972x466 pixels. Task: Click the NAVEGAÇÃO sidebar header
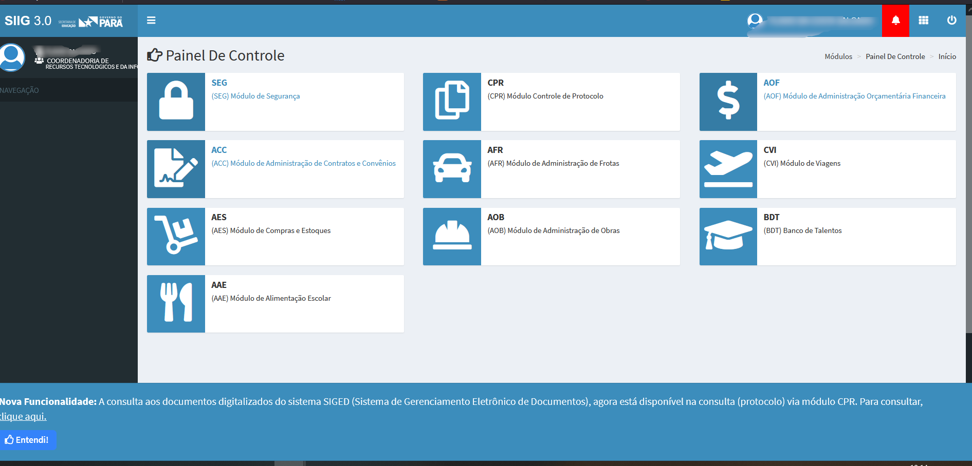coord(20,90)
